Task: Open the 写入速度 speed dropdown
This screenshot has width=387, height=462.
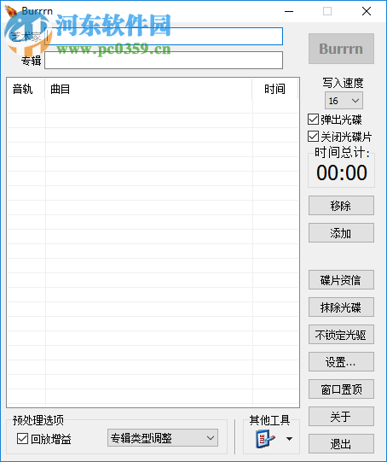Action: (344, 101)
